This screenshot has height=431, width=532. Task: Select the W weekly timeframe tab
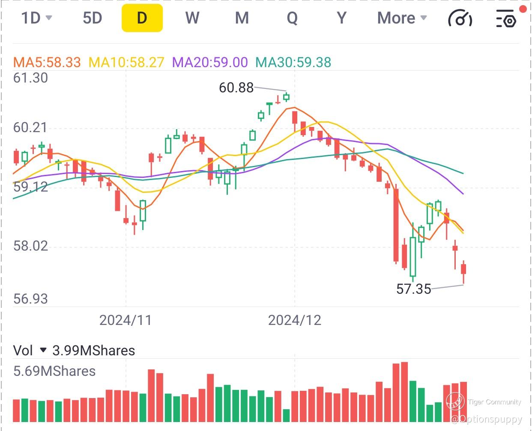tap(192, 18)
